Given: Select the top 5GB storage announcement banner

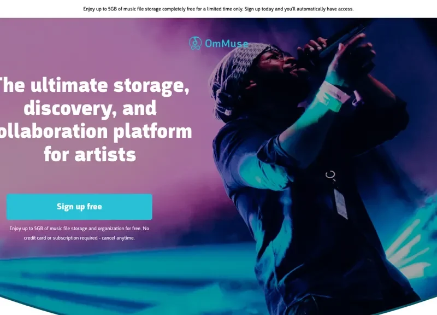Looking at the screenshot, I should tap(218, 9).
